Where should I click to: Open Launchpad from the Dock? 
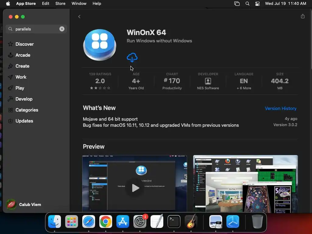pyautogui.click(x=72, y=222)
